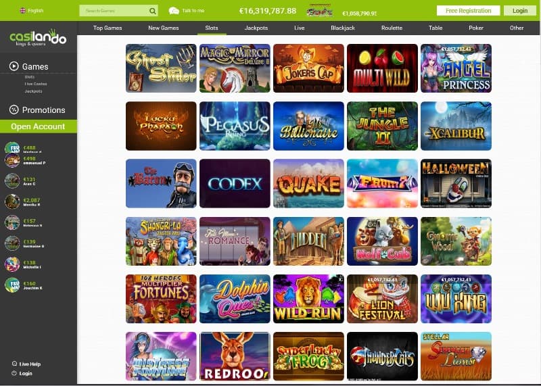
Task: Open the Roulette category tab
Action: (x=392, y=28)
